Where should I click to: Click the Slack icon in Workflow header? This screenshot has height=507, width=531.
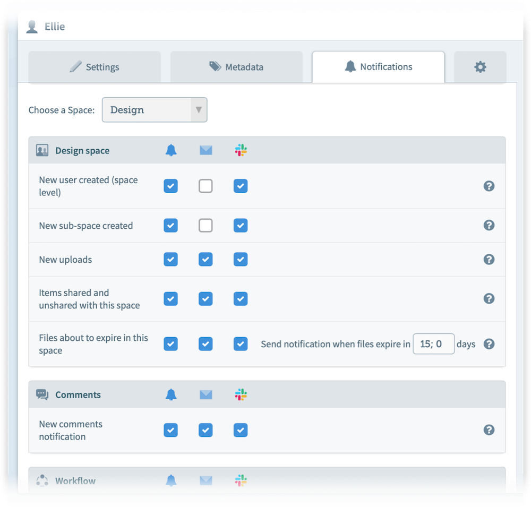[241, 480]
